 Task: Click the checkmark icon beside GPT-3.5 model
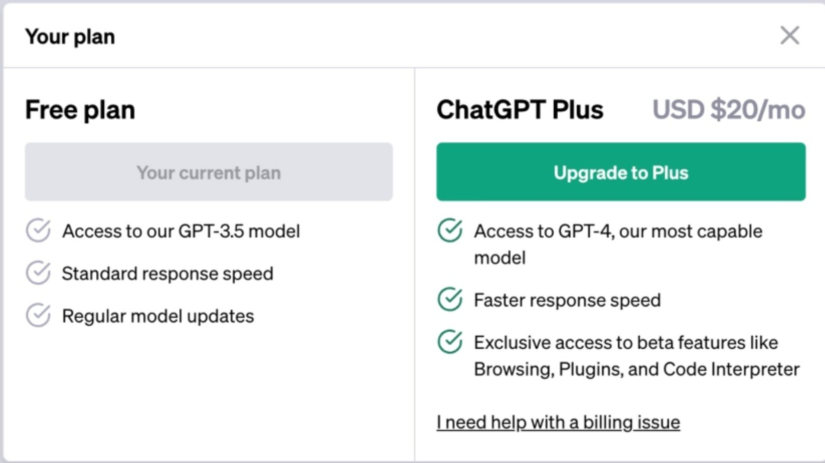click(38, 230)
